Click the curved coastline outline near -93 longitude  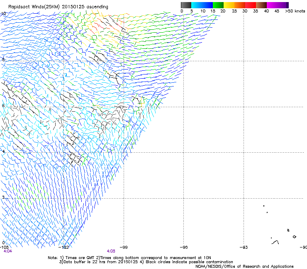pos(275,243)
